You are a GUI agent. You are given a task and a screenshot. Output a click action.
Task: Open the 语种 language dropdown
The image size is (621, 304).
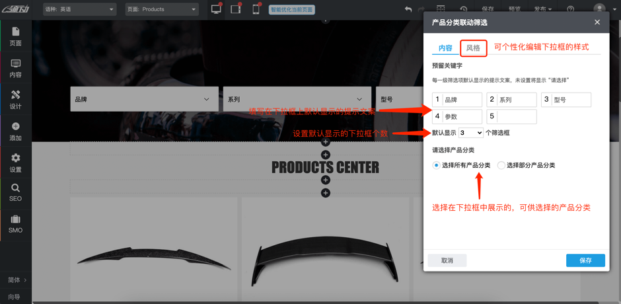coord(79,9)
